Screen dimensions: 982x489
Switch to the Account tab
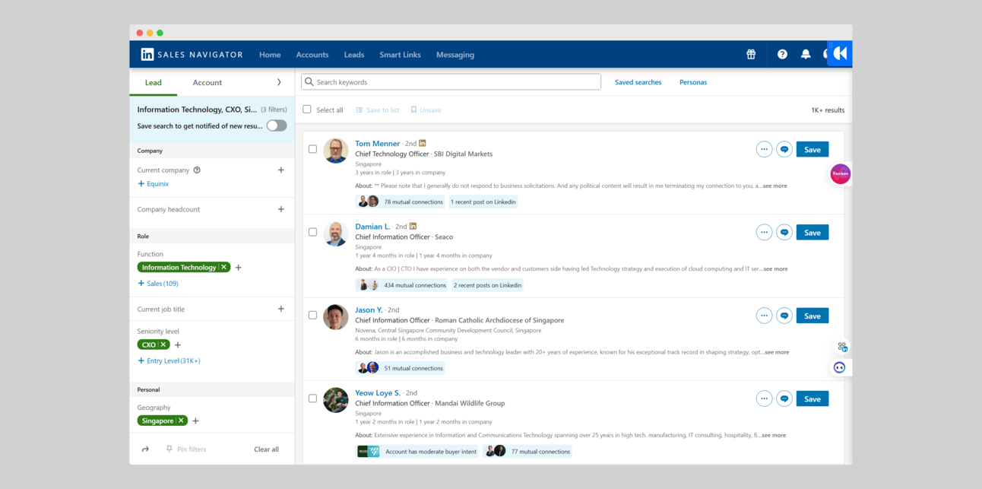tap(207, 82)
